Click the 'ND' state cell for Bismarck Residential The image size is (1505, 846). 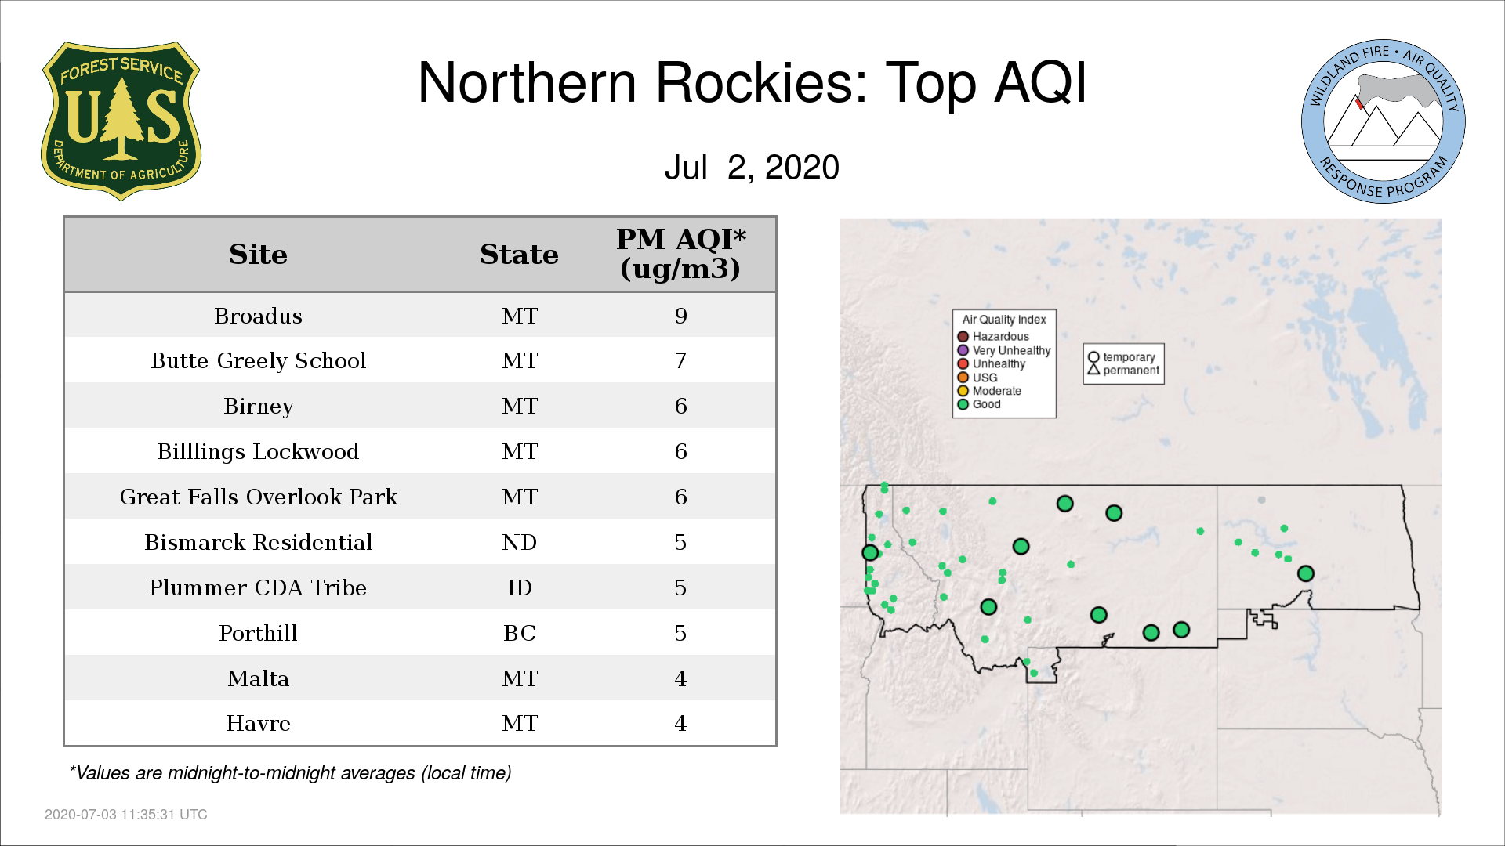[519, 543]
